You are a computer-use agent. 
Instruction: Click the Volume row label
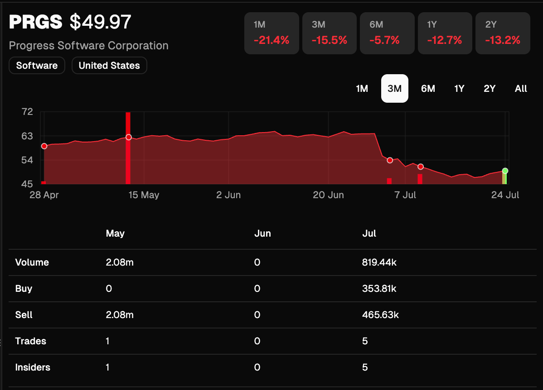point(32,262)
